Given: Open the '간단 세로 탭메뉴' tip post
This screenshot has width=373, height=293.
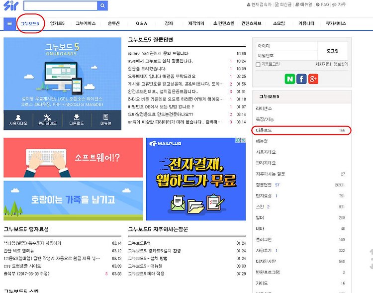Looking at the screenshot, I should tap(19, 251).
